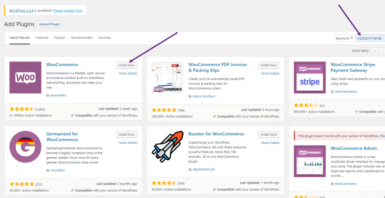
Task: Open the Favorites tab
Action: tap(104, 38)
